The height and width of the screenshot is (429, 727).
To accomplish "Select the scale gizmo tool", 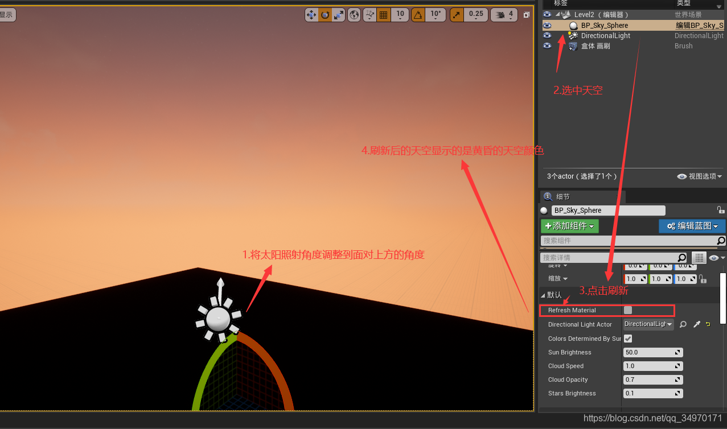I will tap(339, 15).
